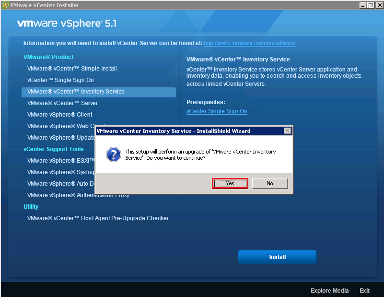Image resolution: width=384 pixels, height=297 pixels.
Task: Click the blue question mark icon
Action: coord(113,154)
